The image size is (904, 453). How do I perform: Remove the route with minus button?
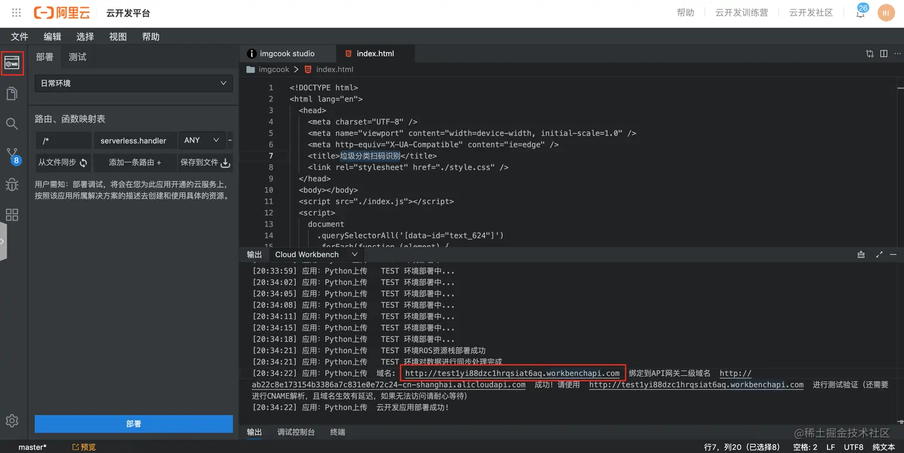coord(230,140)
